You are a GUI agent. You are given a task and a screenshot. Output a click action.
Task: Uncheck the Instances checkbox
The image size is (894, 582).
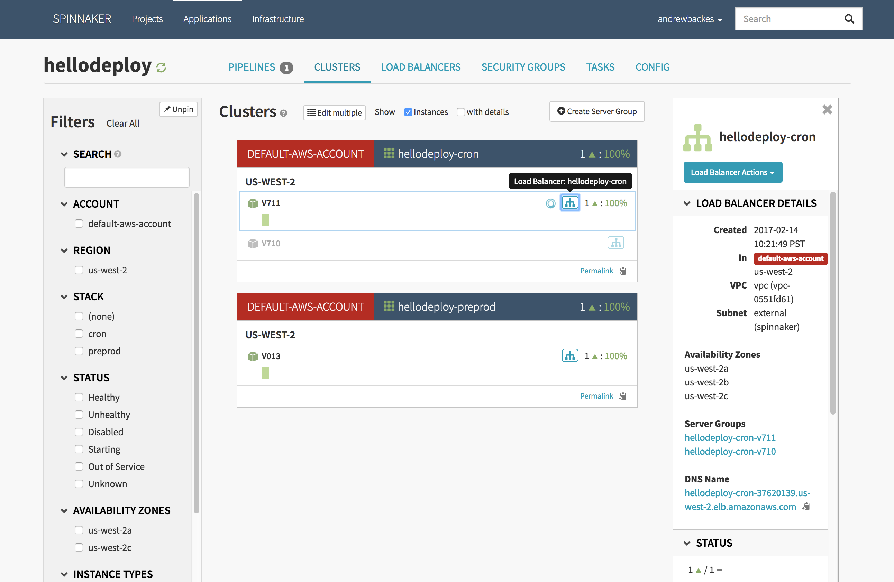pos(408,112)
